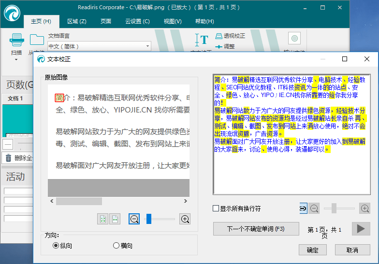This screenshot has height=264, width=379.
Task: Click the 扫描 scanner icon
Action: coord(16,40)
